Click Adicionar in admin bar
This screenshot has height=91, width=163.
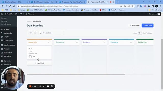[x=30, y=14]
